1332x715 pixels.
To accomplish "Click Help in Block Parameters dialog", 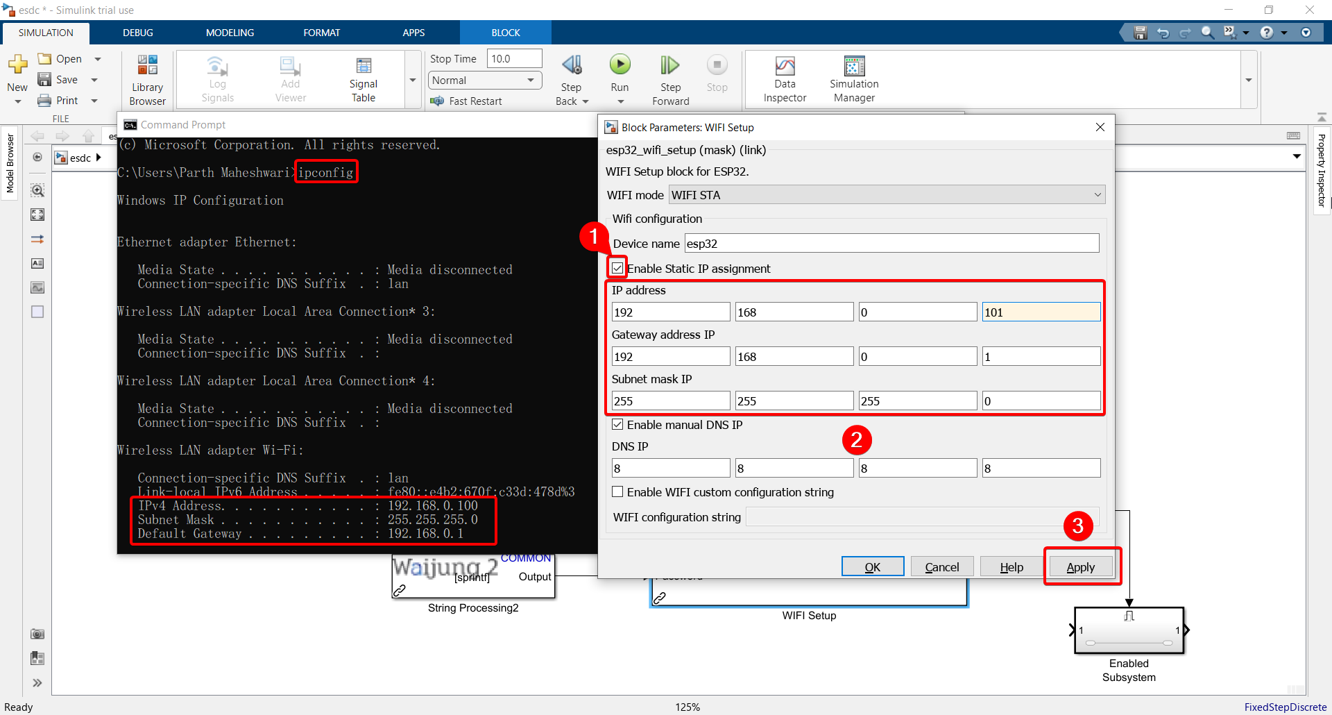I will click(1011, 566).
